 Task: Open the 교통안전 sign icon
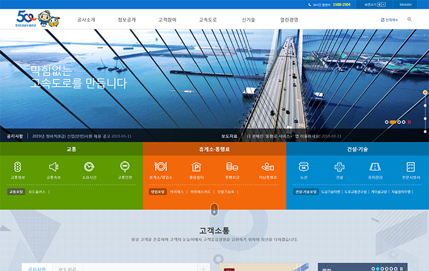125,167
